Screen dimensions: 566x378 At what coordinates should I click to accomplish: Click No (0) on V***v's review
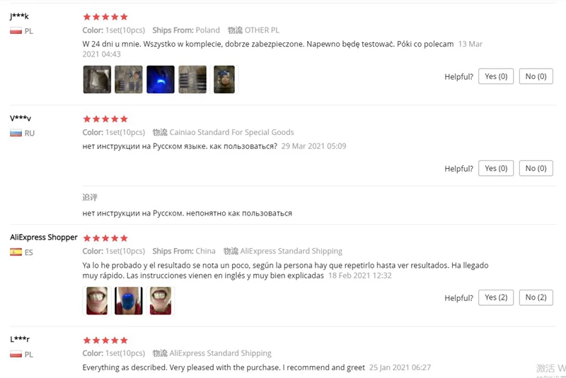pos(536,168)
